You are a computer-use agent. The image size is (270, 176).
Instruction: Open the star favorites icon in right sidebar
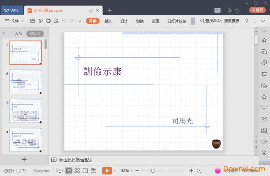point(264,97)
